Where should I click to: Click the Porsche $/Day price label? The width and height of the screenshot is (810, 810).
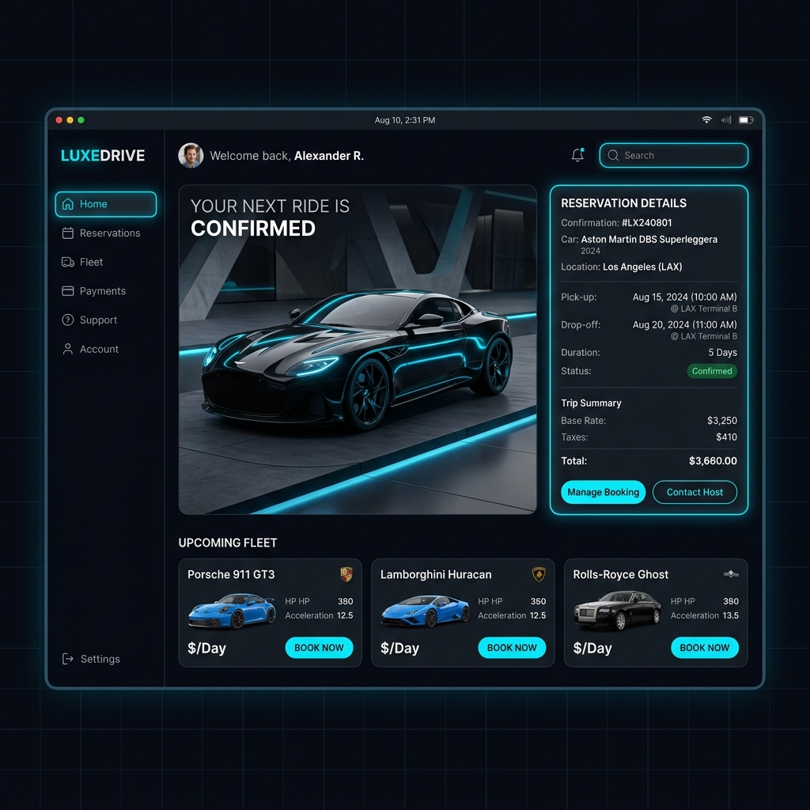[x=206, y=648]
